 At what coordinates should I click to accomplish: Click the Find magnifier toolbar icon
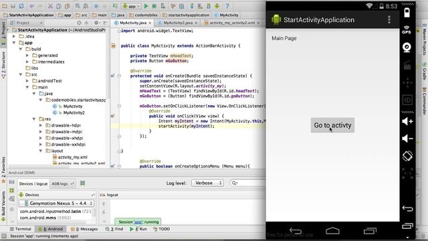(78, 6)
